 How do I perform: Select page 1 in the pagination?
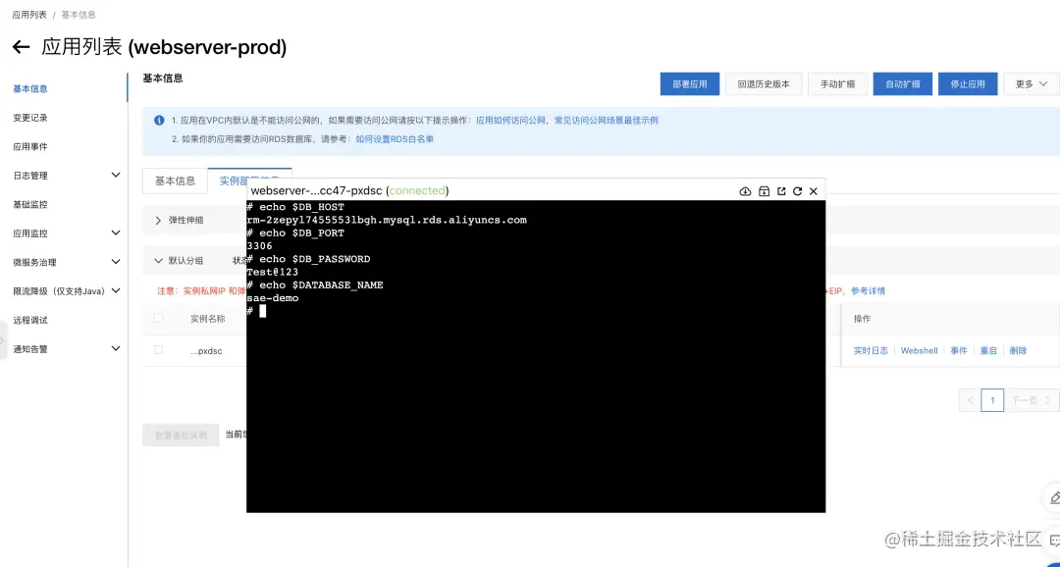click(992, 400)
